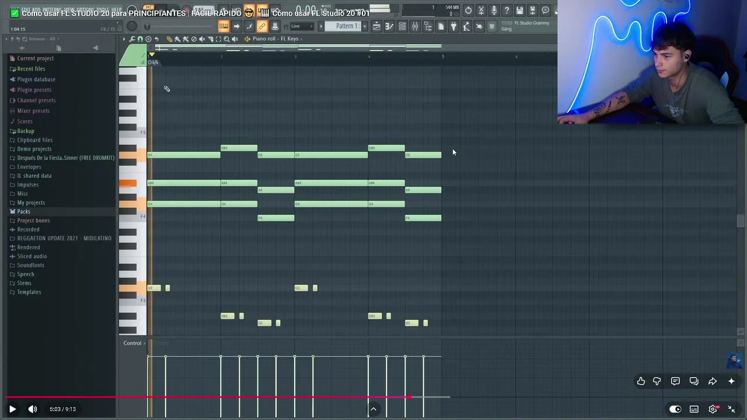The image size is (747, 420).
Task: Open the Piano roll window button
Action: pyautogui.click(x=389, y=26)
